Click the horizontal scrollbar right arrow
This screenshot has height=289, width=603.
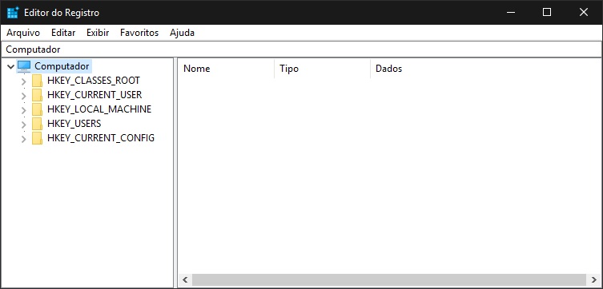click(x=593, y=279)
